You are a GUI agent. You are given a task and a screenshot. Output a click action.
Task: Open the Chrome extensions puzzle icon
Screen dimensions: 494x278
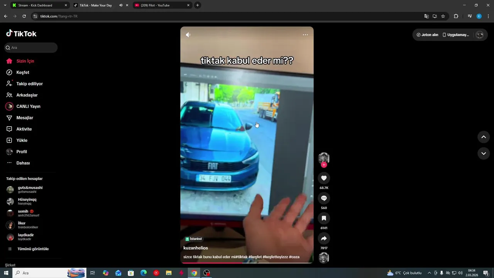456,16
